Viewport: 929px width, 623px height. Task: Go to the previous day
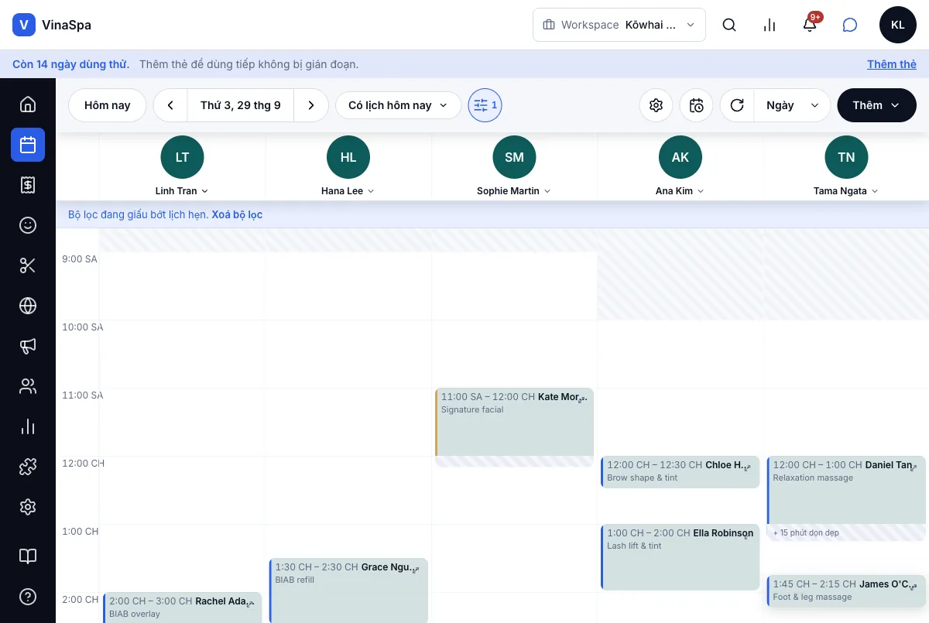(170, 105)
